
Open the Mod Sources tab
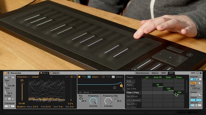(x=142, y=73)
